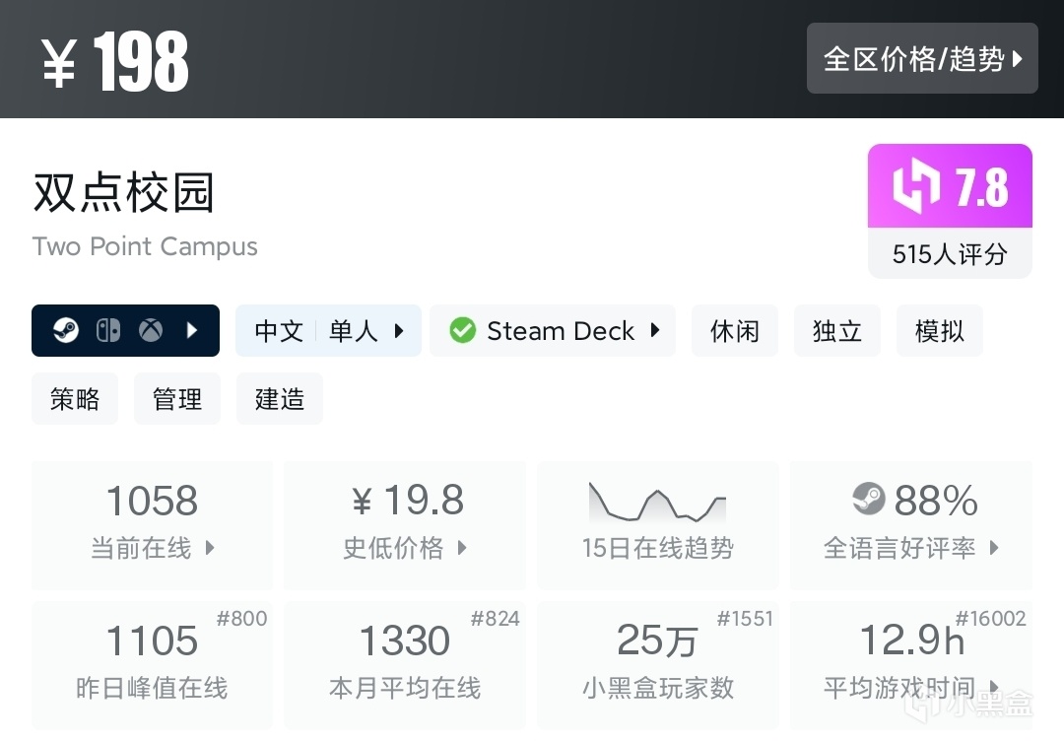
Task: Select the 模拟 tag
Action: pyautogui.click(x=940, y=331)
